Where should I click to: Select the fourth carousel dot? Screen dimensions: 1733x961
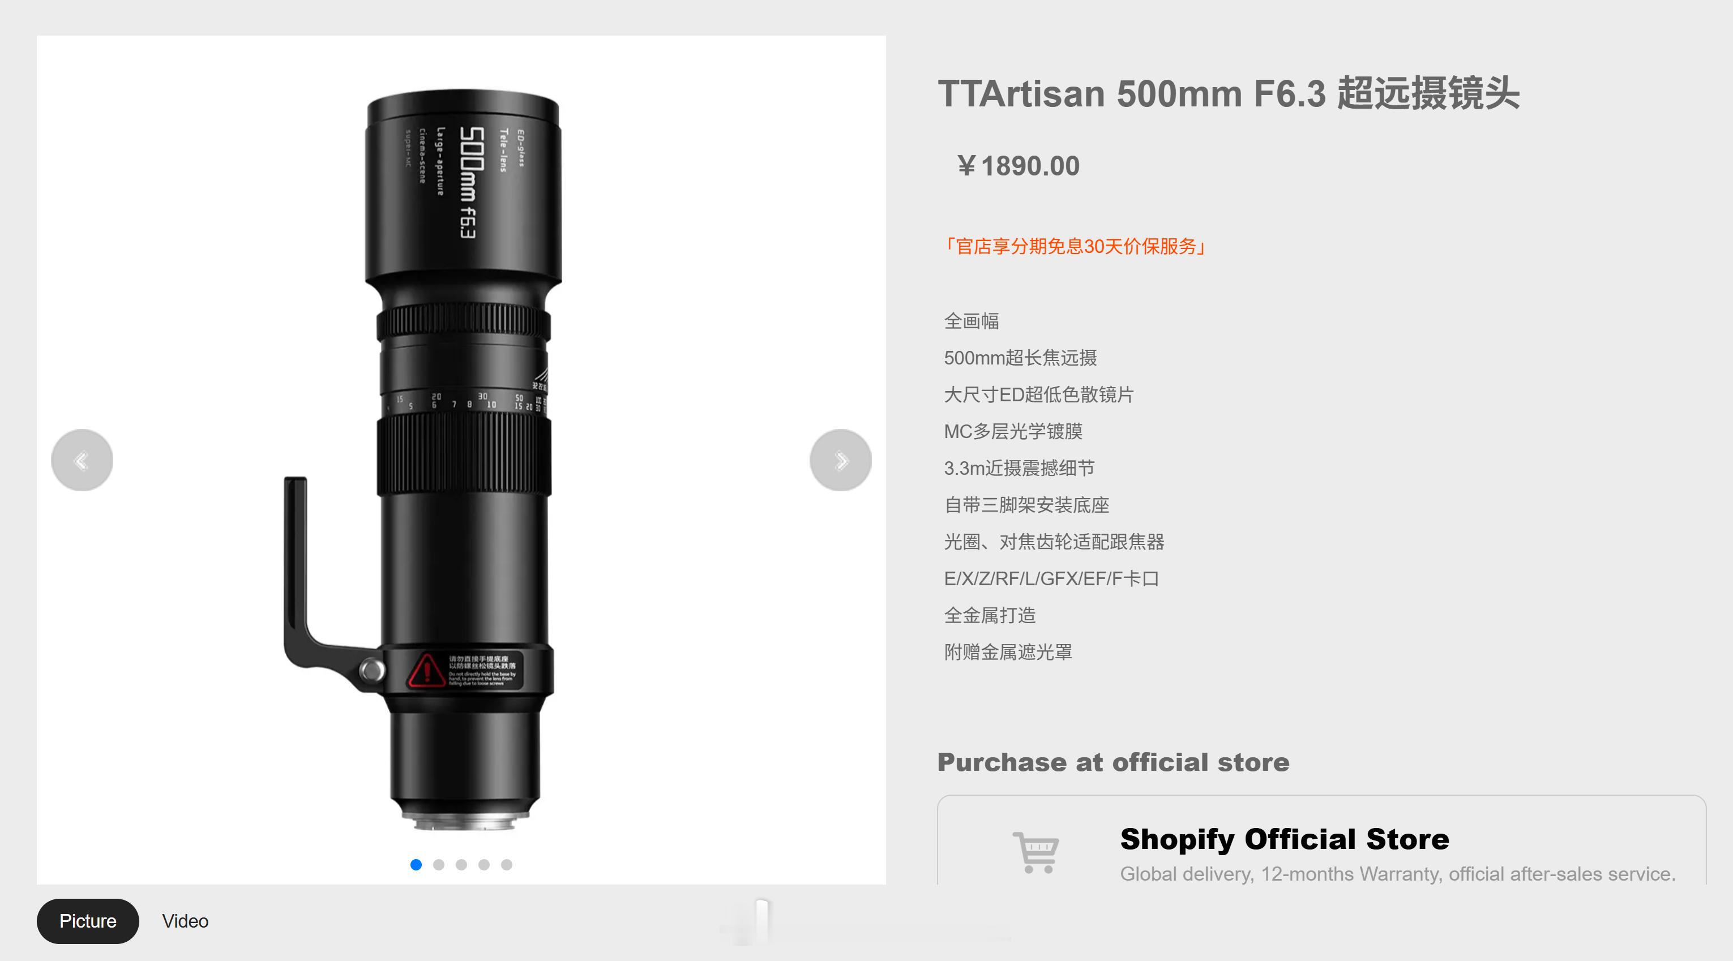tap(483, 865)
